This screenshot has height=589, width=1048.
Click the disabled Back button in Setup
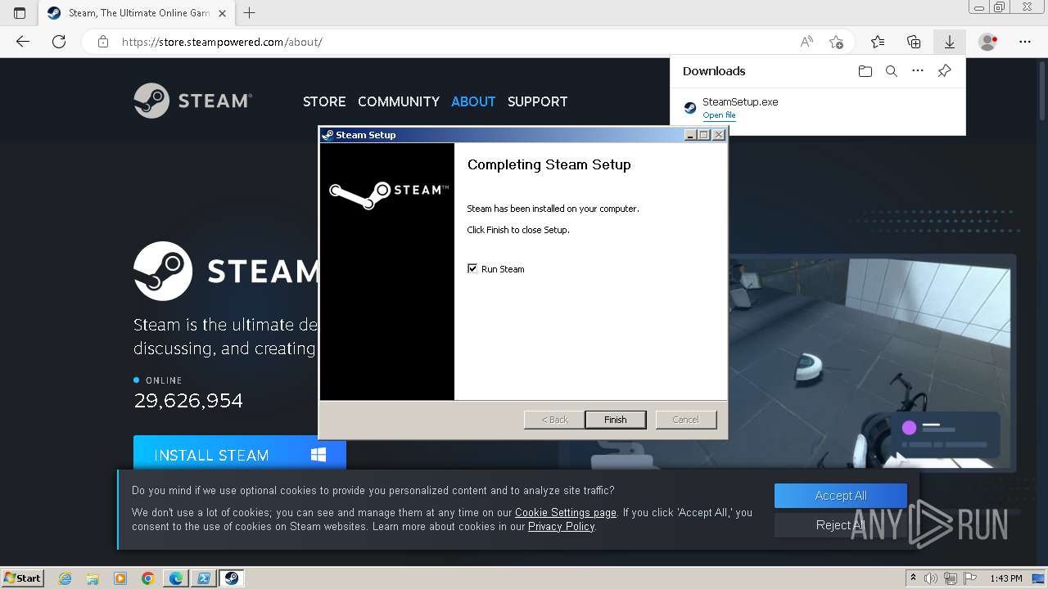tap(554, 420)
